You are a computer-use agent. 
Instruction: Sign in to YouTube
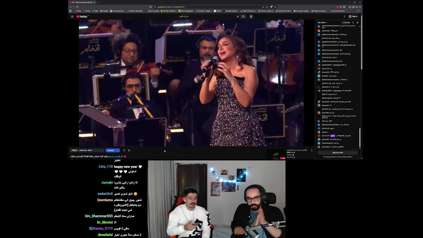click(x=353, y=16)
